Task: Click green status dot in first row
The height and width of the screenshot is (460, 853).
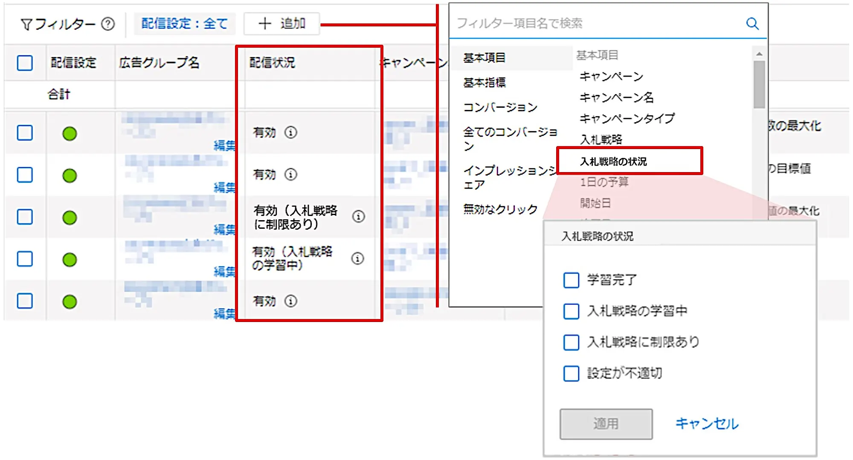Action: (x=70, y=134)
